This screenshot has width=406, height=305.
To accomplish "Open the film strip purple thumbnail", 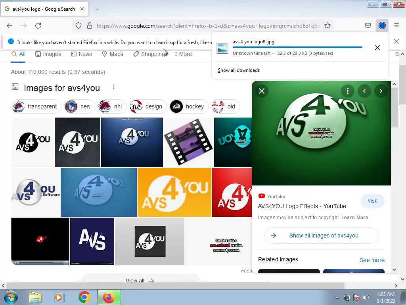I will (x=188, y=143).
